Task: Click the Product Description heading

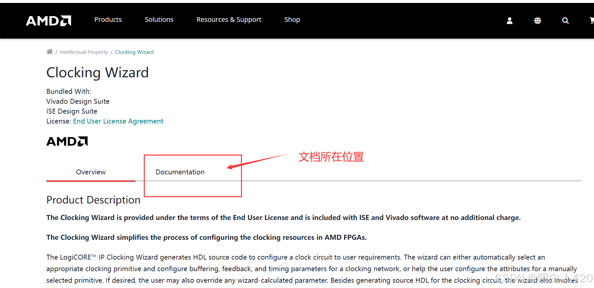Action: click(94, 200)
